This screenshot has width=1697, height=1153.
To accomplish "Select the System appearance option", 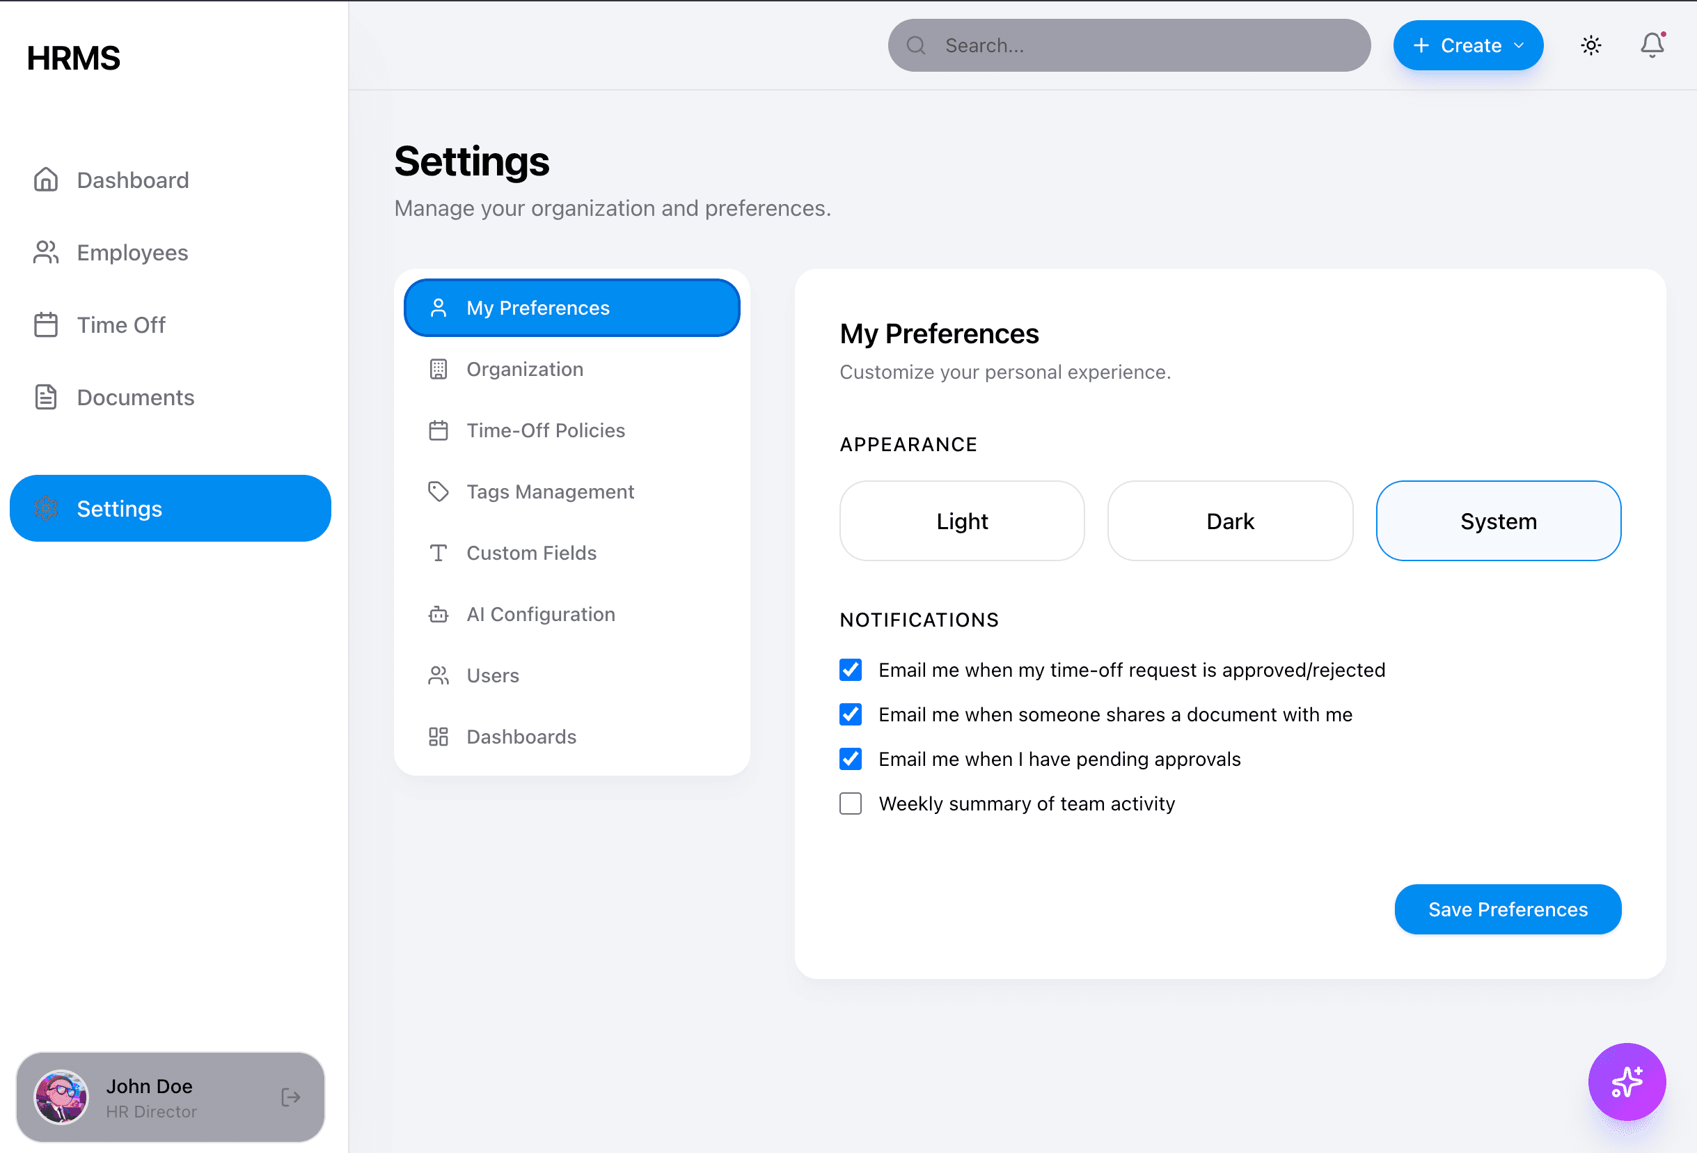I will tap(1498, 521).
